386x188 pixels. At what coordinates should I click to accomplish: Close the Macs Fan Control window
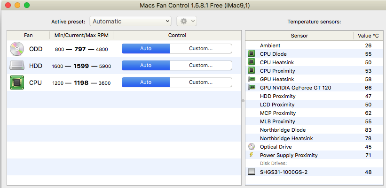(x=8, y=6)
